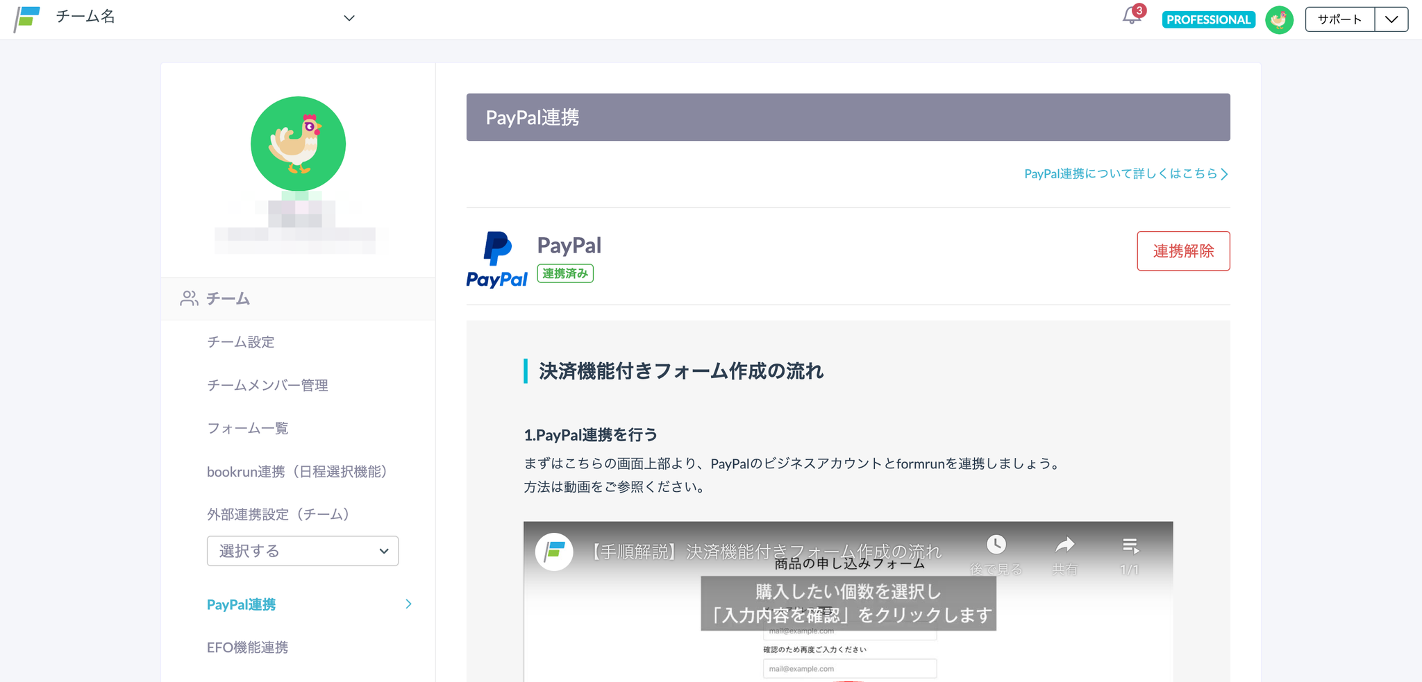Screen dimensions: 1422x682
Task: Click the large chicken profile avatar
Action: (x=298, y=144)
